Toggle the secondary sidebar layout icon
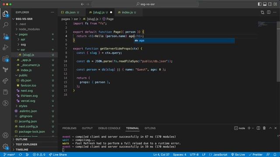The height and width of the screenshot is (157, 280). 270,4
